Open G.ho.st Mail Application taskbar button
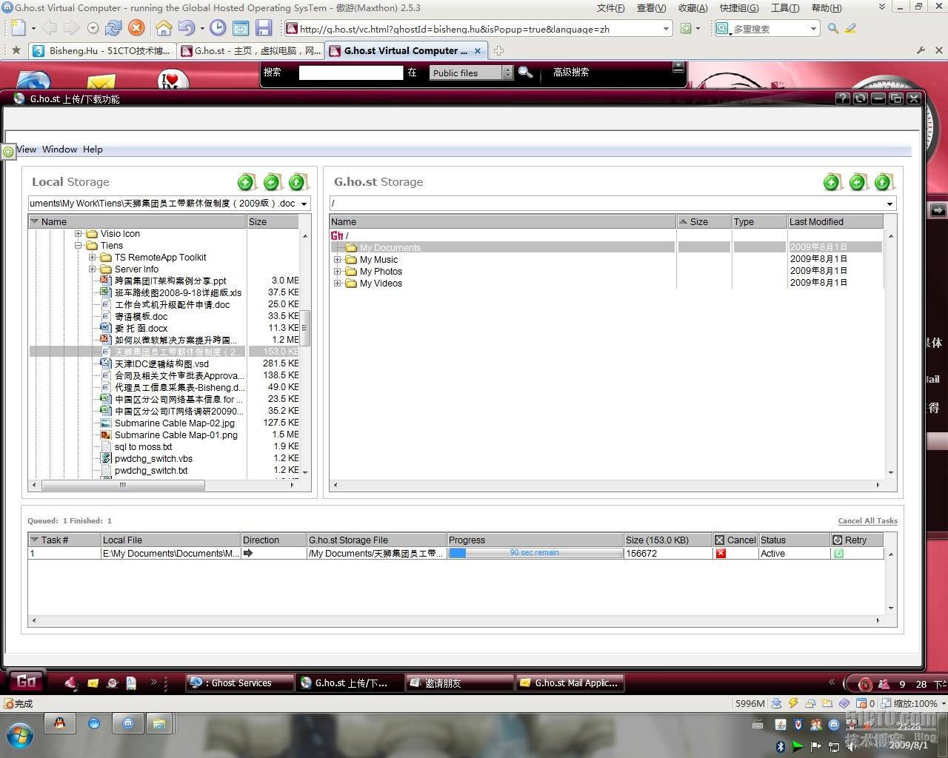948x758 pixels. (570, 683)
